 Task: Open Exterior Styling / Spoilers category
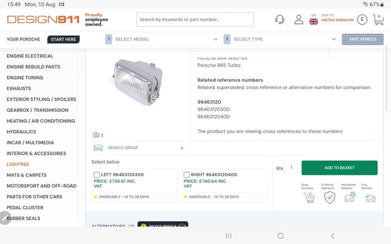click(41, 99)
